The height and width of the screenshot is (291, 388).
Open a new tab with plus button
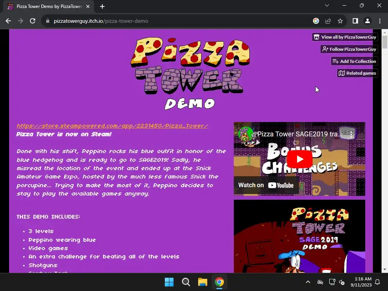102,6
